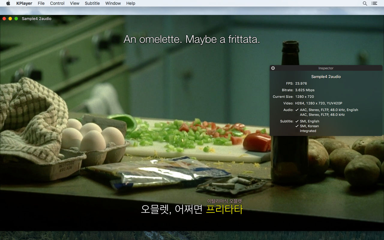The height and width of the screenshot is (240, 384).
Task: Click the Sample4 2audio heading in Inspector
Action: coord(326,76)
